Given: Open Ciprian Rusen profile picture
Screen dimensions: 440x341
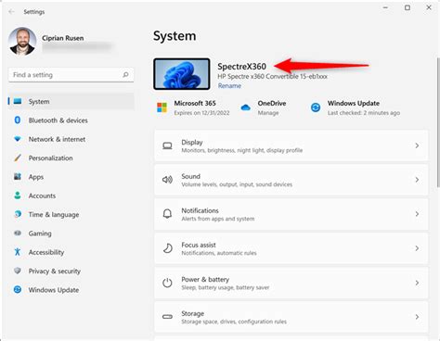Looking at the screenshot, I should pyautogui.click(x=22, y=42).
